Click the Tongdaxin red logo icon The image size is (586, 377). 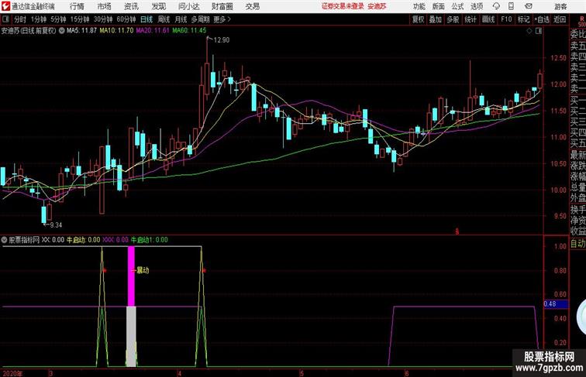[5, 6]
